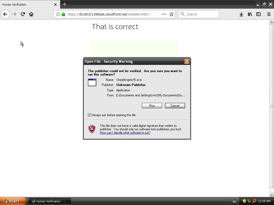274x205 pixels.
Task: Click the red shield warning icon
Action: click(92, 129)
